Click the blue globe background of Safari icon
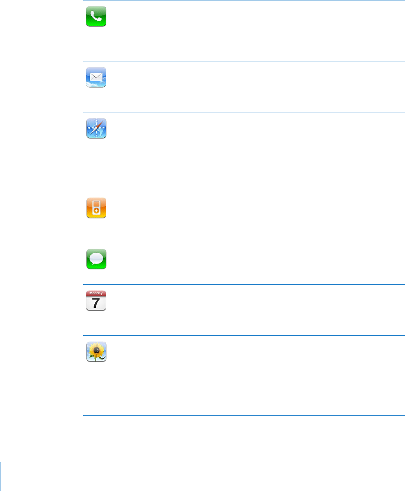Screen dimensions: 405x491 point(91,133)
